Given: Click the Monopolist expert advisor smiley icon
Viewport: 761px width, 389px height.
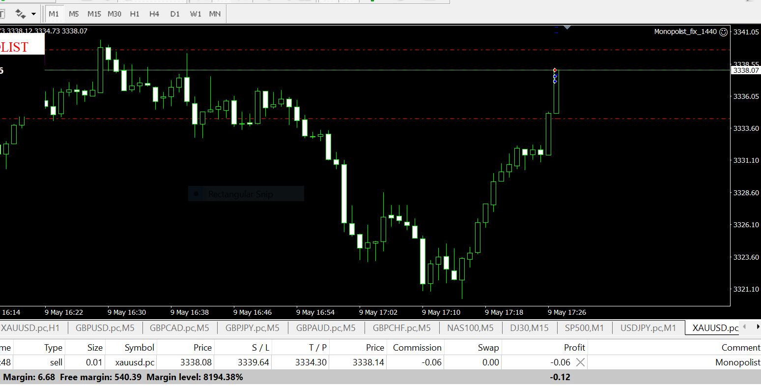Looking at the screenshot, I should pos(723,32).
